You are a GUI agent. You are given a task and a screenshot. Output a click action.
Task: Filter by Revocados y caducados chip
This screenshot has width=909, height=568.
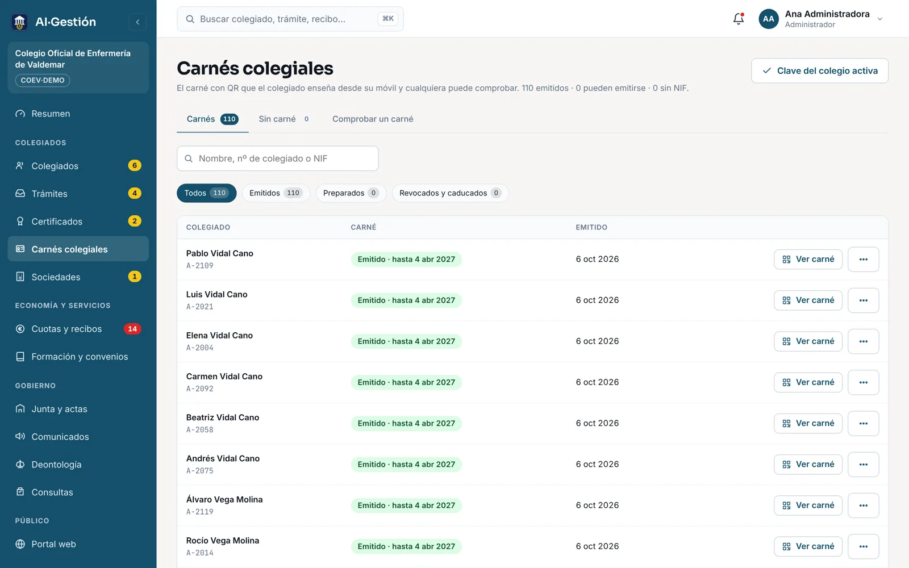451,193
